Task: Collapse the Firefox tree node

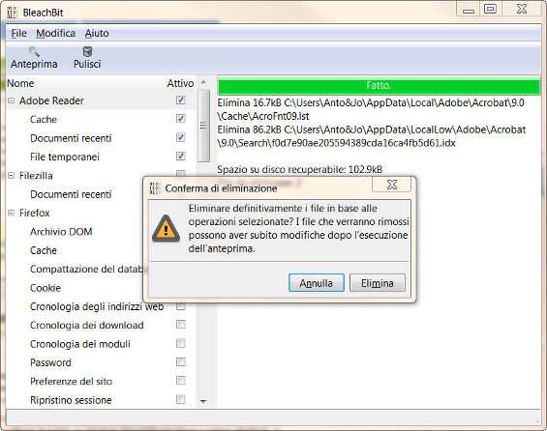Action: point(12,213)
